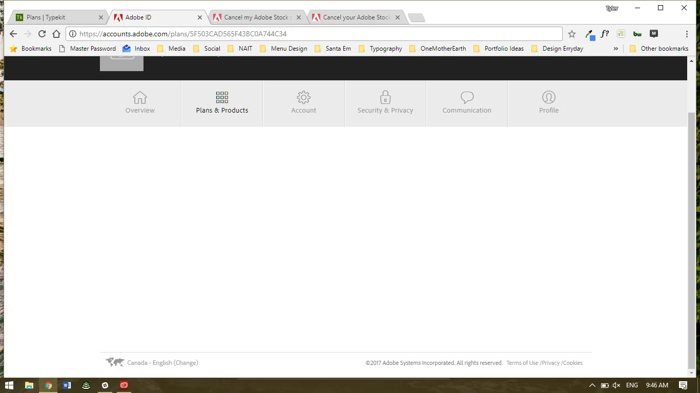Click the M extension icon

click(x=654, y=34)
